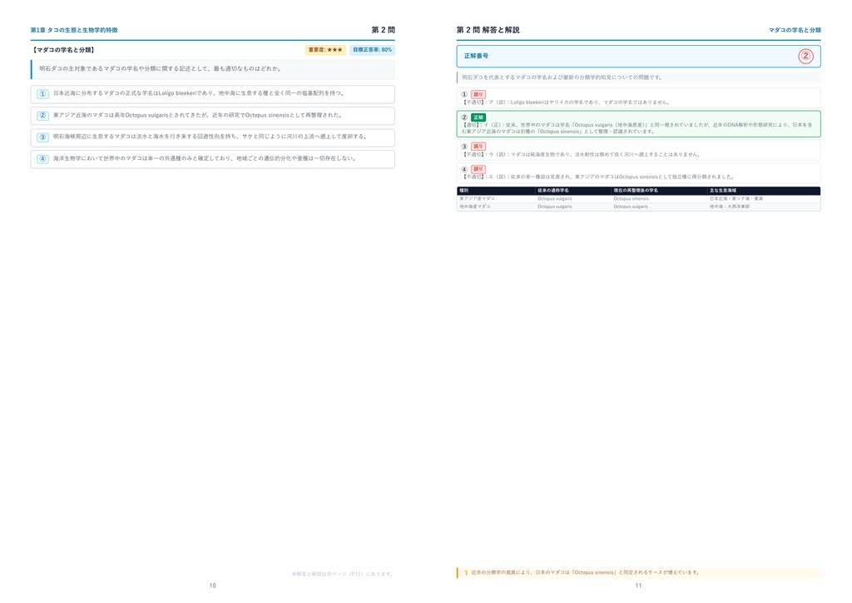Click explanation text Loligo bleekeriはヤリイカの学名

tap(566, 102)
